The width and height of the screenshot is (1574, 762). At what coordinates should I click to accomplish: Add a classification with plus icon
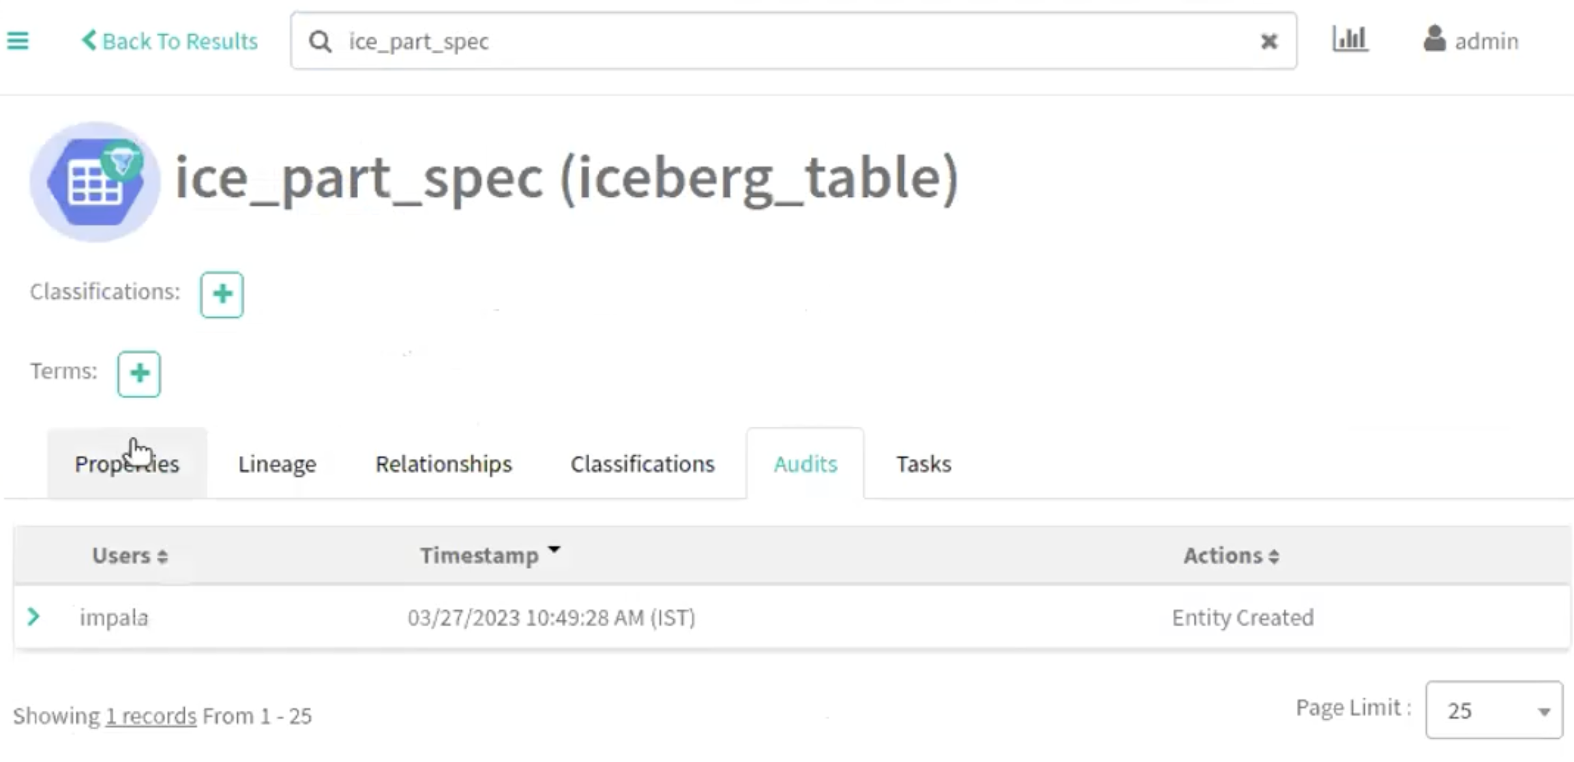[222, 294]
